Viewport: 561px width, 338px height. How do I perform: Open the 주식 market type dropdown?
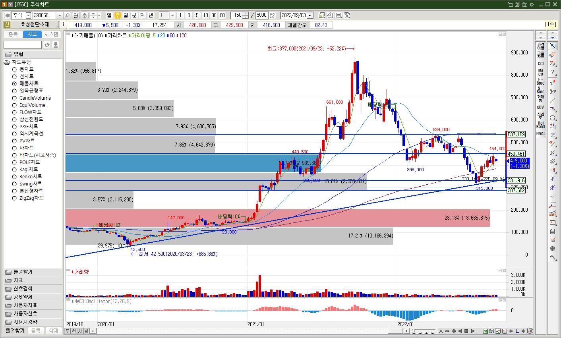coord(28,15)
